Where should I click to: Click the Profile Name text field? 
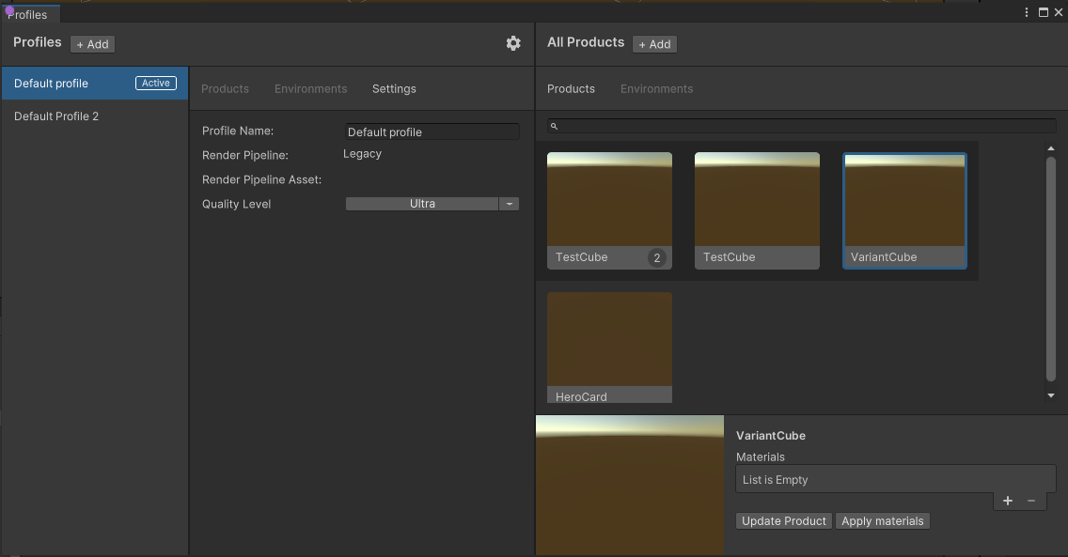432,132
